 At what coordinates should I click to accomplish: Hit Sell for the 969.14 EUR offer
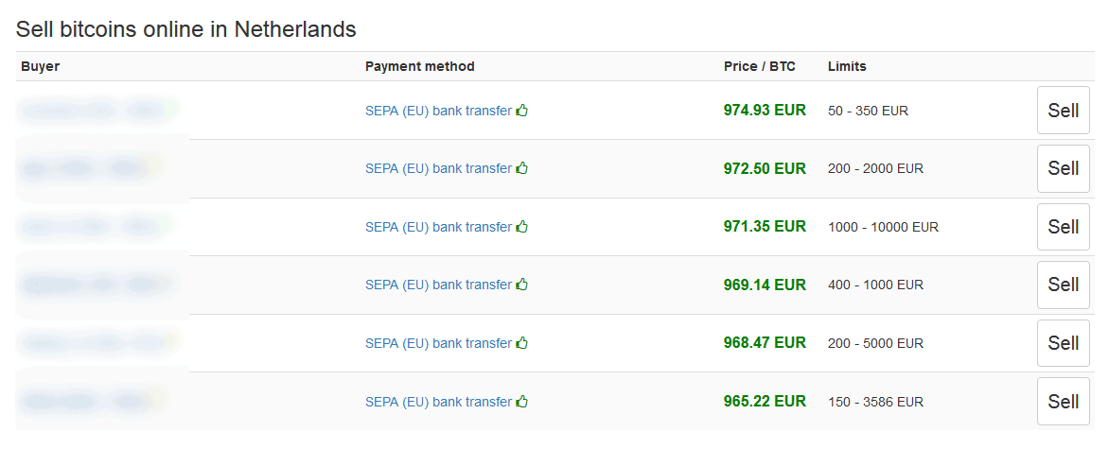click(x=1063, y=285)
